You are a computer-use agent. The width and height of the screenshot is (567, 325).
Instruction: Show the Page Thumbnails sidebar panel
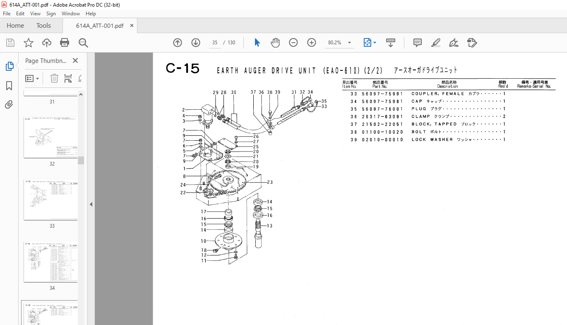tap(9, 66)
